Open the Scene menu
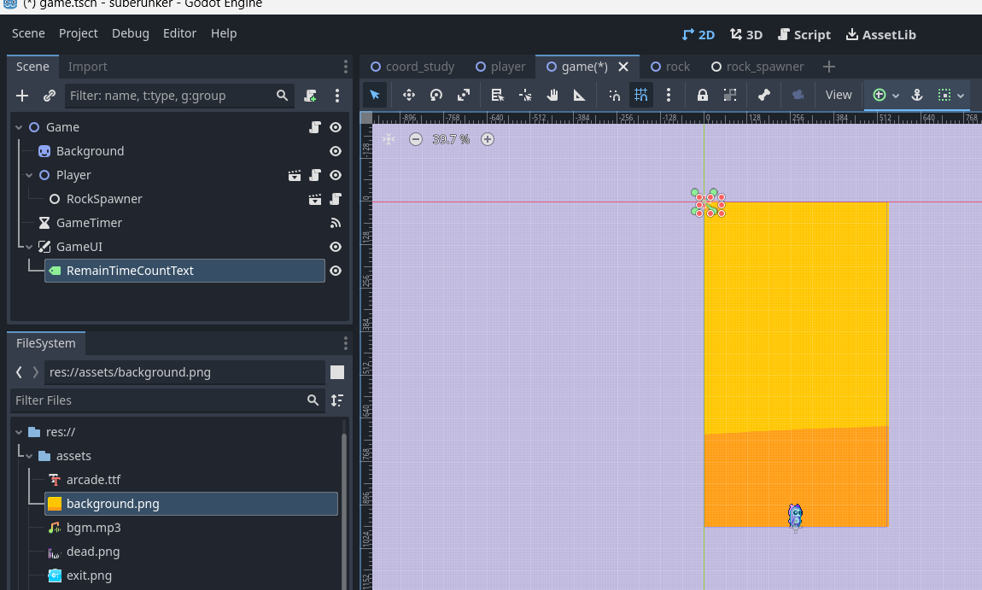Screen dimensions: 982x590 [x=28, y=33]
